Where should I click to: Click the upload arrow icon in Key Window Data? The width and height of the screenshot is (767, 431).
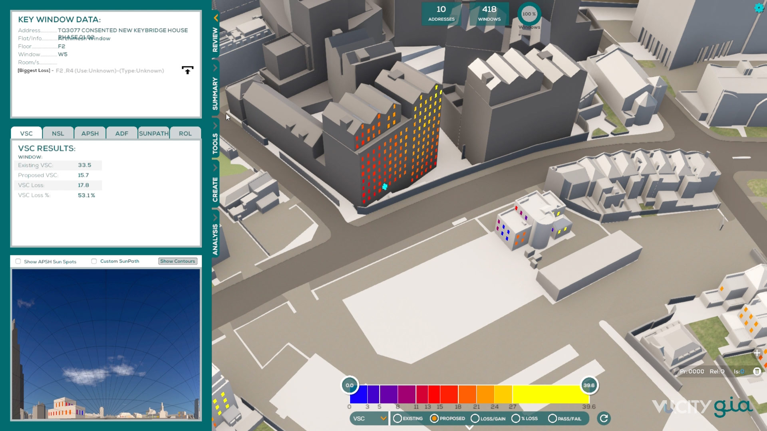coord(187,70)
